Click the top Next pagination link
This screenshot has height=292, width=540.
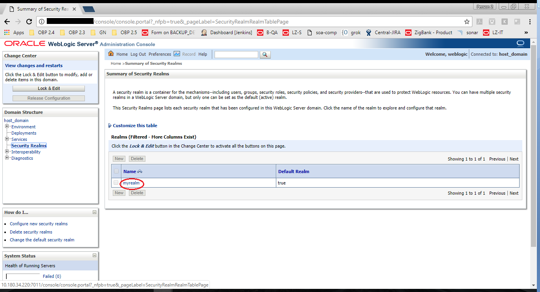pos(514,159)
